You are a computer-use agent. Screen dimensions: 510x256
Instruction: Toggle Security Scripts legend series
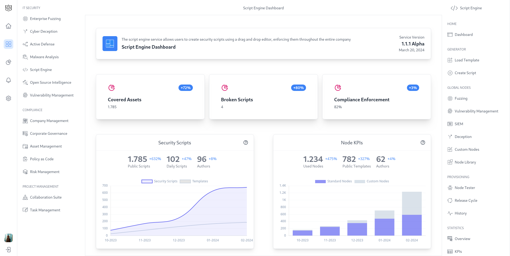pos(159,181)
